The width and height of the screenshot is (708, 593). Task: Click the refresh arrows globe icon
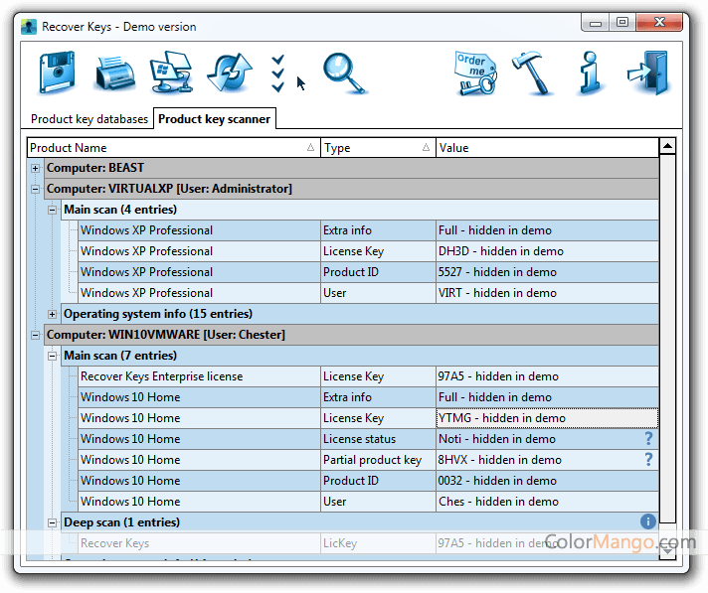coord(228,73)
